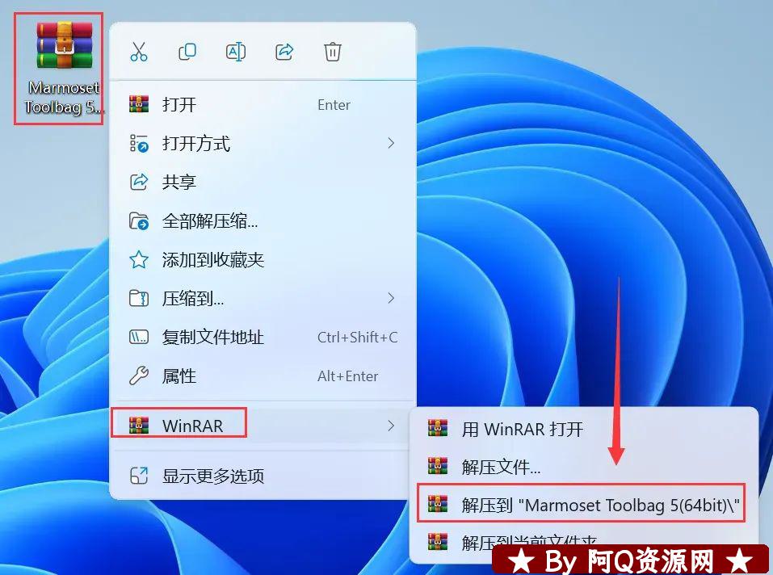The width and height of the screenshot is (773, 575).
Task: Choose 打开 from the context menu
Action: (179, 105)
